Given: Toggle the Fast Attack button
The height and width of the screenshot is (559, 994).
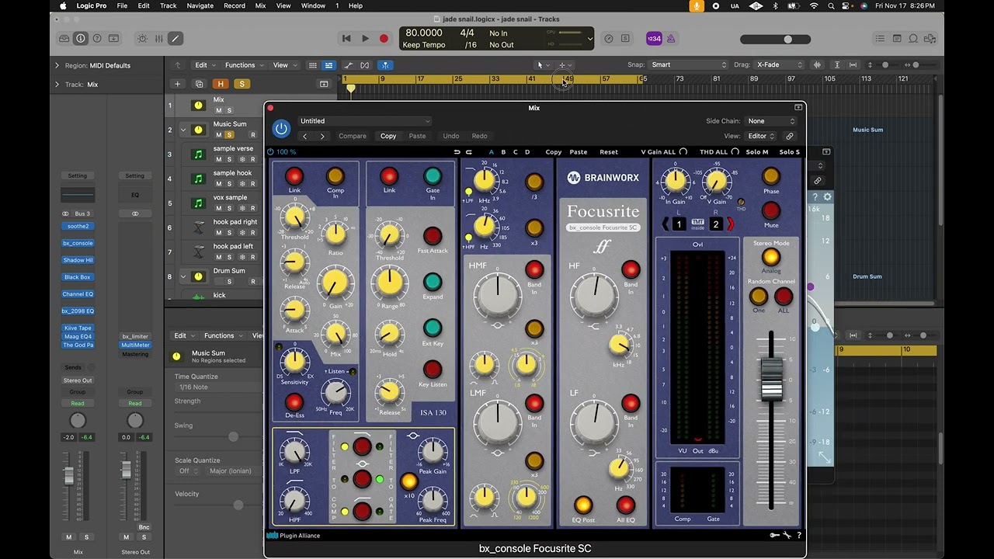Looking at the screenshot, I should (433, 235).
